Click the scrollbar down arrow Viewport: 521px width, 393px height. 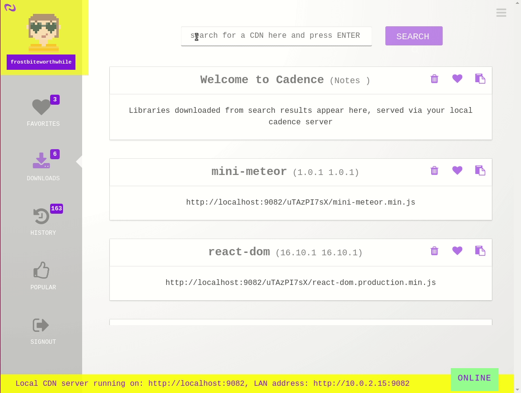(x=517, y=389)
